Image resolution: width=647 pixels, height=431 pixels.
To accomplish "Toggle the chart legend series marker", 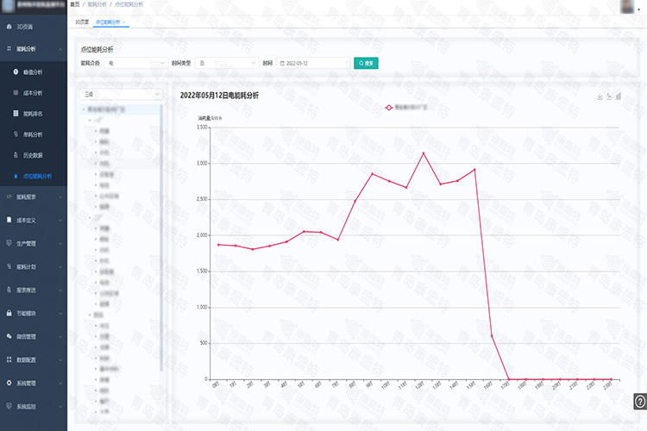I will [389, 108].
